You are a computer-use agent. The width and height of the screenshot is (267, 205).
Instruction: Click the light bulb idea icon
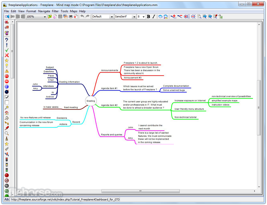point(7,66)
